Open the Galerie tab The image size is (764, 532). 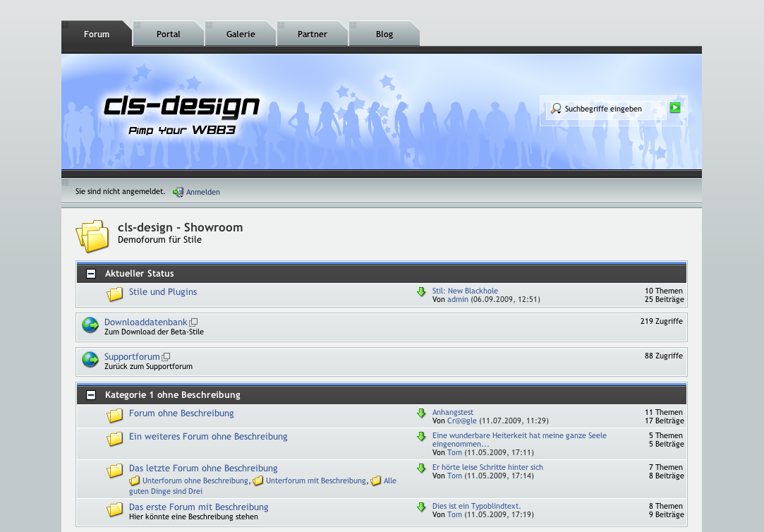click(241, 34)
